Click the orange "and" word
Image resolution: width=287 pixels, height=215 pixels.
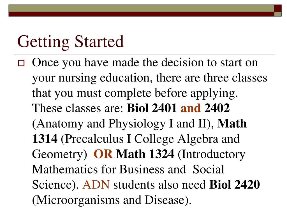tap(191, 108)
